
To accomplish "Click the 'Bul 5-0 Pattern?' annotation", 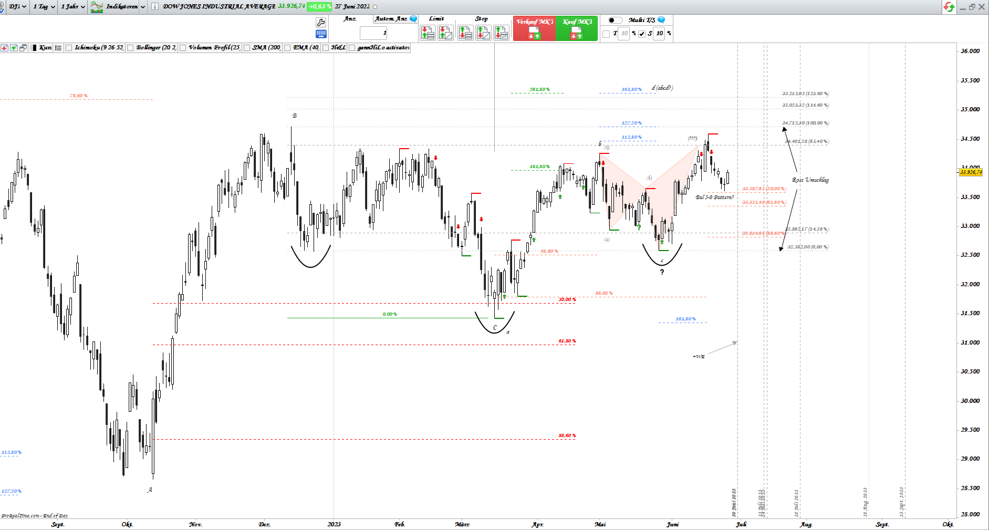I will tap(715, 198).
